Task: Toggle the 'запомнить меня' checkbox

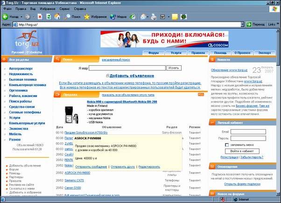Action: coord(227,145)
